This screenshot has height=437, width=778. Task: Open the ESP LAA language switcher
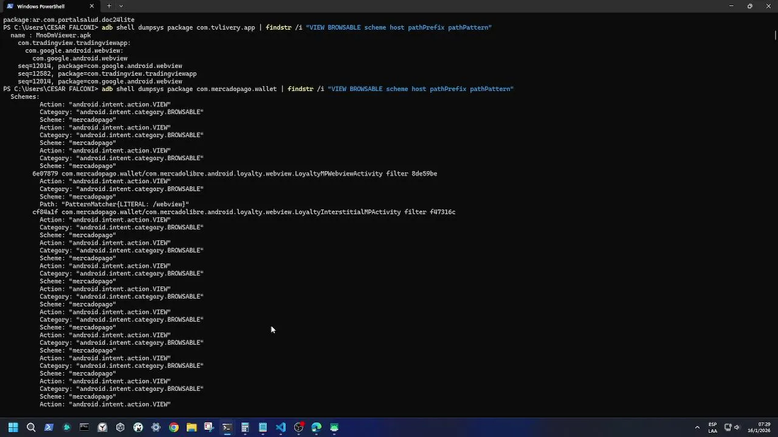click(x=712, y=427)
